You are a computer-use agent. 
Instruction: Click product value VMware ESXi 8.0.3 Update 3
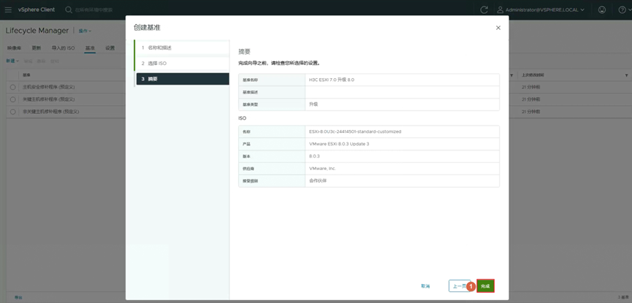pyautogui.click(x=339, y=144)
